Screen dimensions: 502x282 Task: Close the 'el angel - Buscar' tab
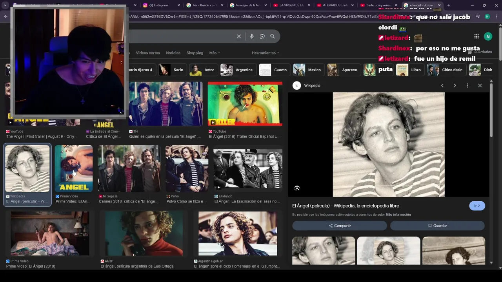point(439,5)
